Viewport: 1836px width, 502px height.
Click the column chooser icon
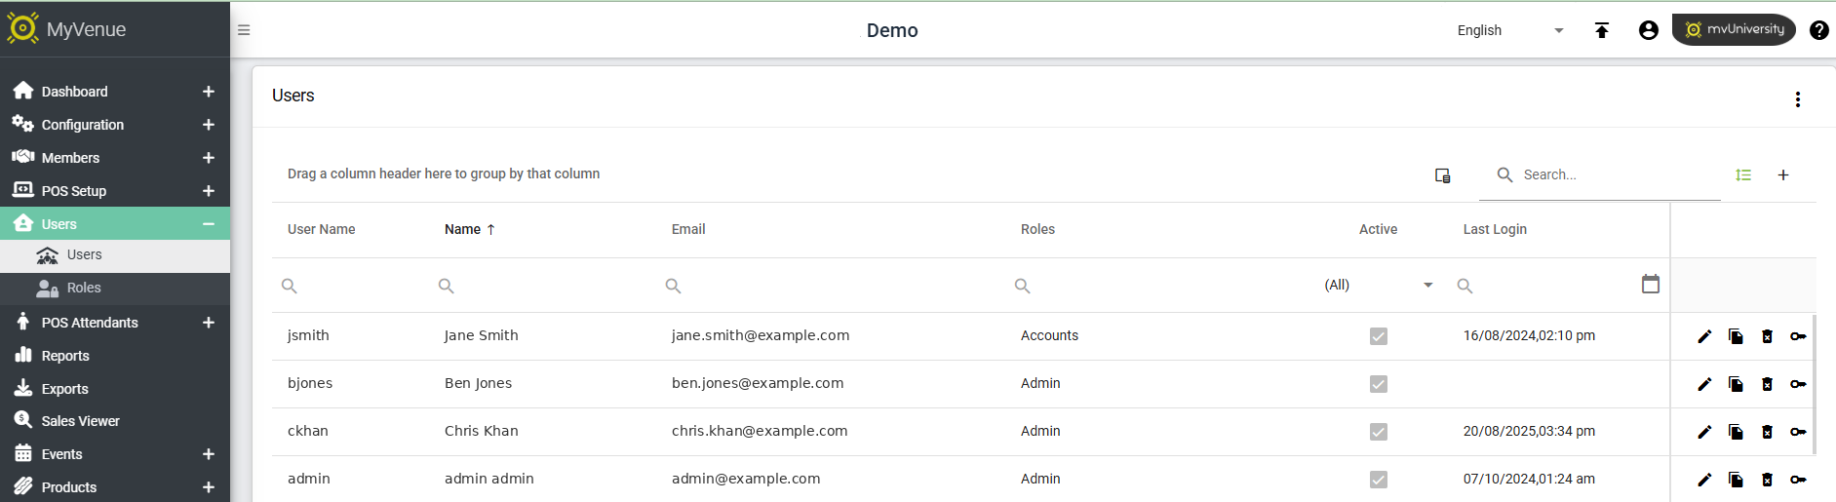coord(1443,175)
